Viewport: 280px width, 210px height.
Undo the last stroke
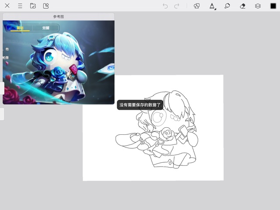[x=165, y=6]
